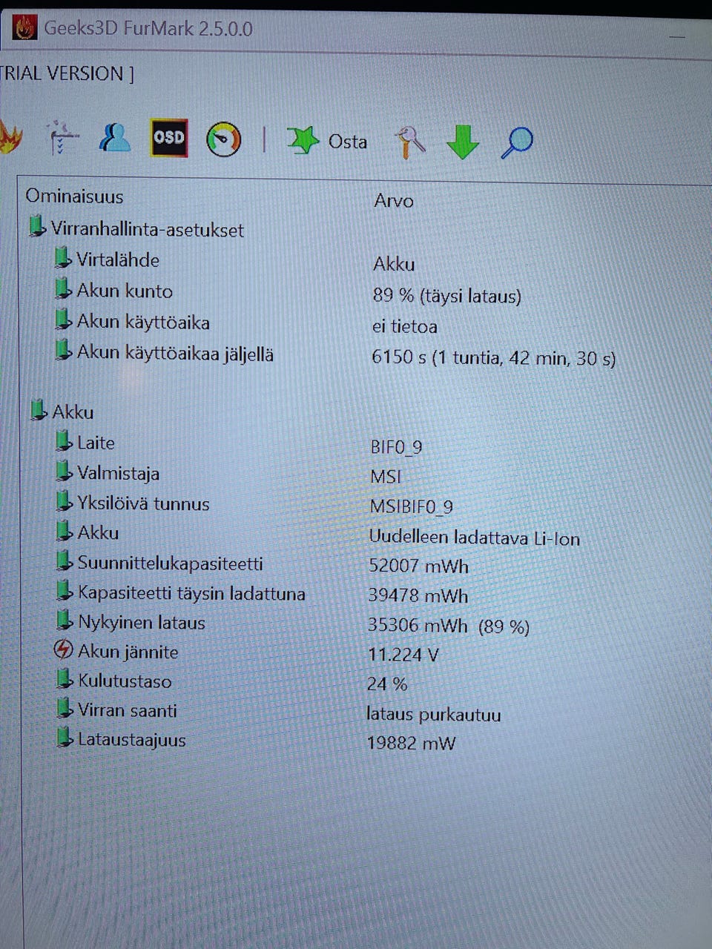712x949 pixels.
Task: Click the value 39478 mWh
Action: tap(418, 595)
